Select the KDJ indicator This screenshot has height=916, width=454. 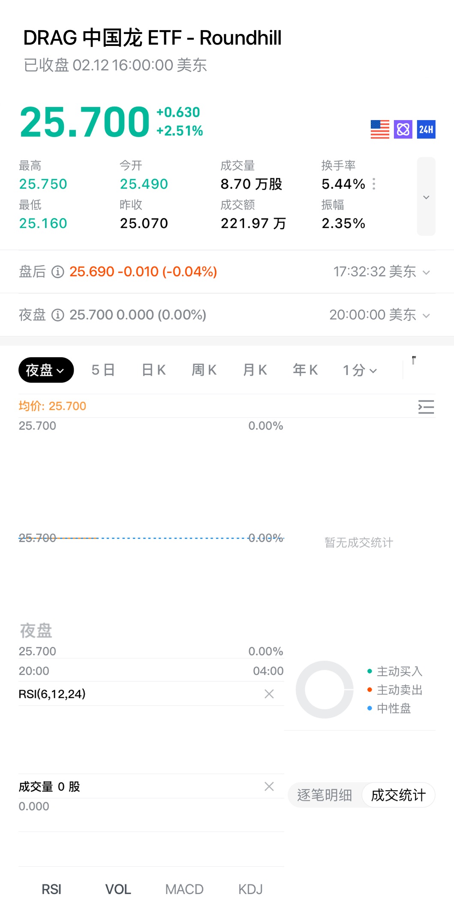[x=250, y=889]
